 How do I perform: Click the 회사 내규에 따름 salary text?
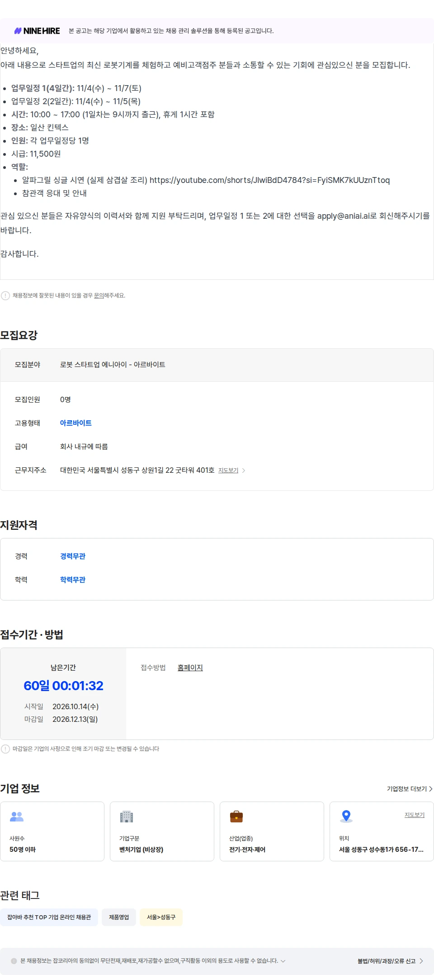(84, 447)
